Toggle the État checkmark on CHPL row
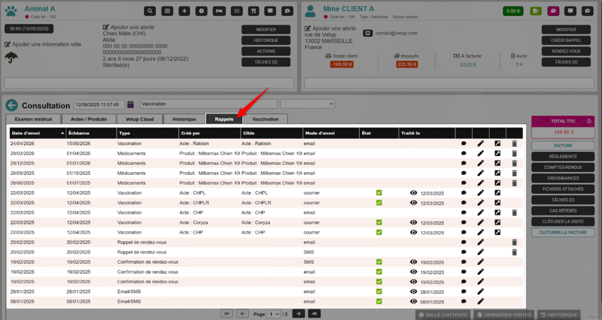Screen dimensions: 602x320 [x=379, y=193]
